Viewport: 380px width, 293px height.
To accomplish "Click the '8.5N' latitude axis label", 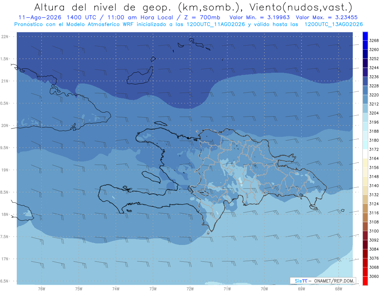I will (5, 192).
